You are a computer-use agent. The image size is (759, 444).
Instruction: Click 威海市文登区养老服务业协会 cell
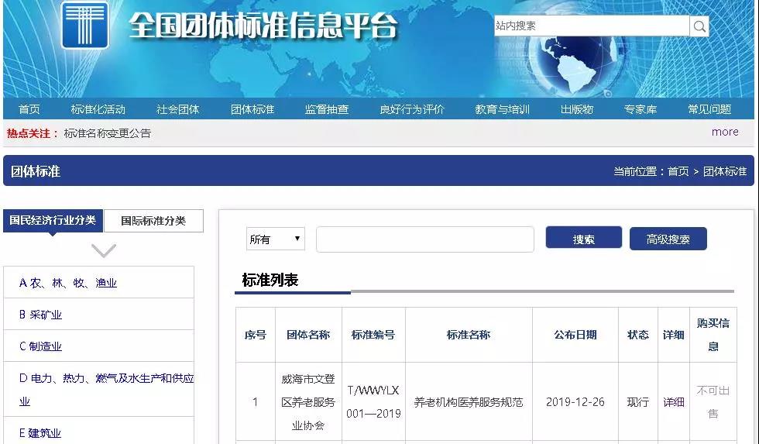pyautogui.click(x=308, y=402)
